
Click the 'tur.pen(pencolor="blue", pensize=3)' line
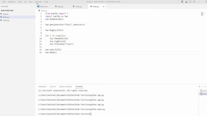click(65, 24)
